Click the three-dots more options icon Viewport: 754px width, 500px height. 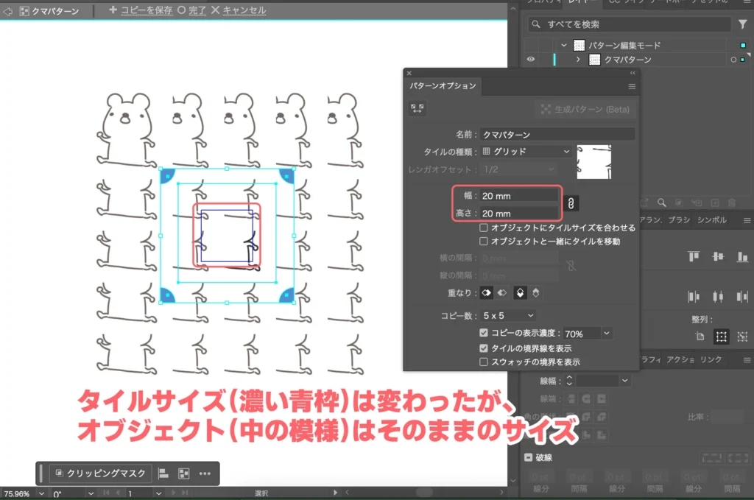(205, 473)
